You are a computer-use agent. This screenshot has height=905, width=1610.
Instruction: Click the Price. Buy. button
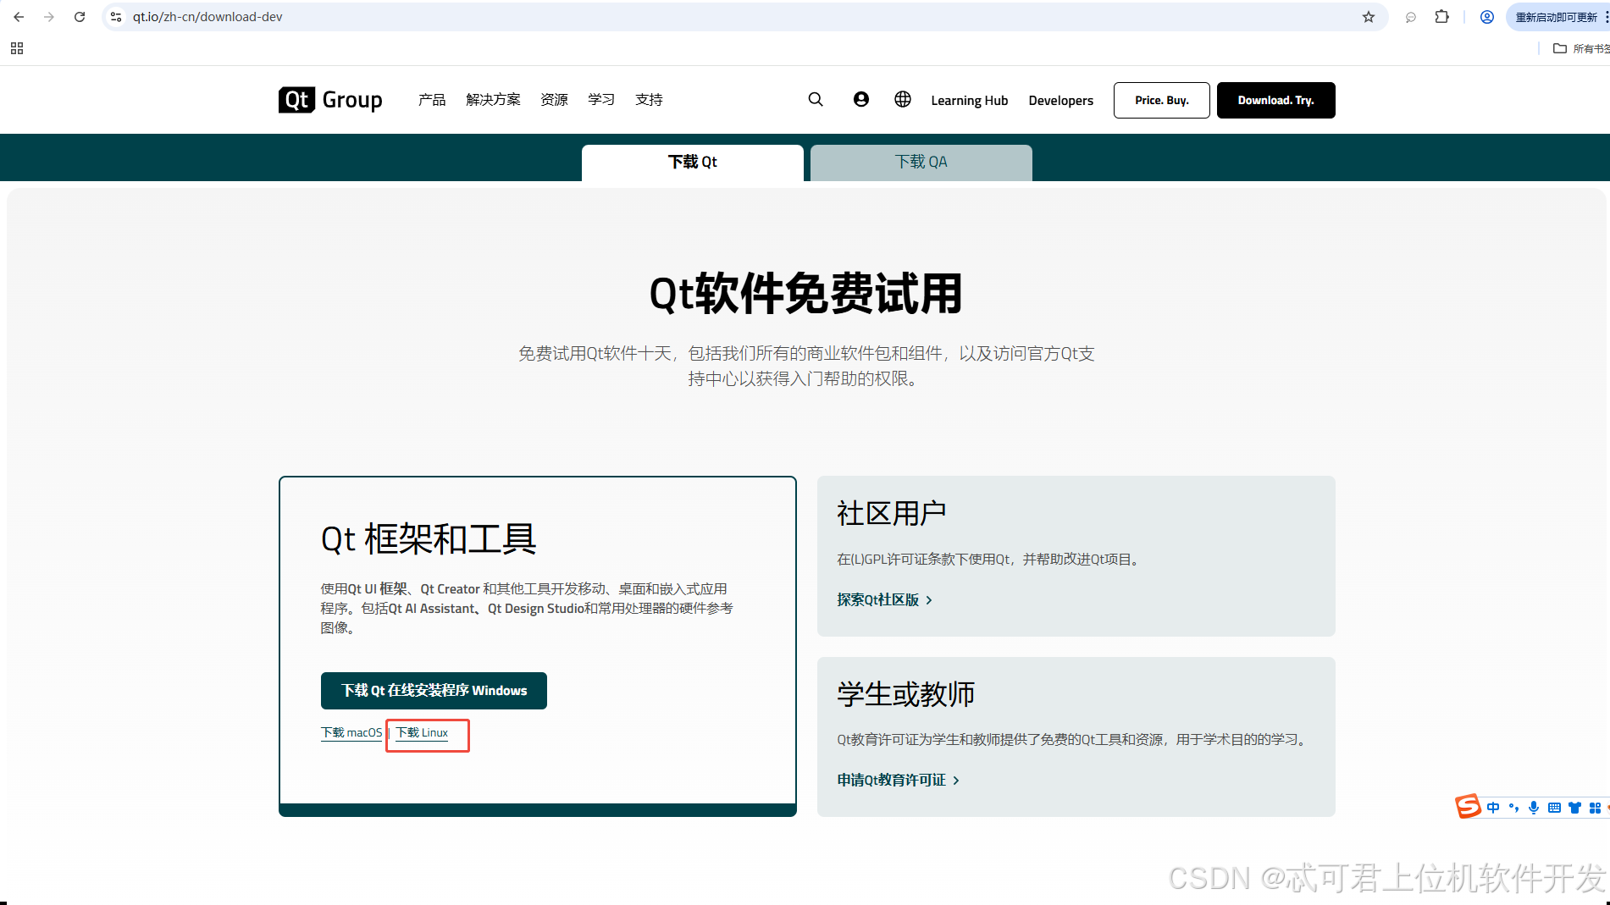(x=1162, y=100)
